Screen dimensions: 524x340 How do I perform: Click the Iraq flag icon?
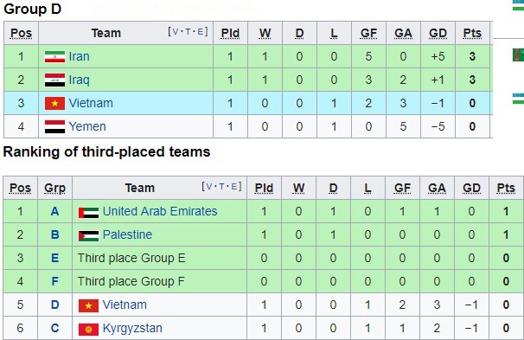54,80
